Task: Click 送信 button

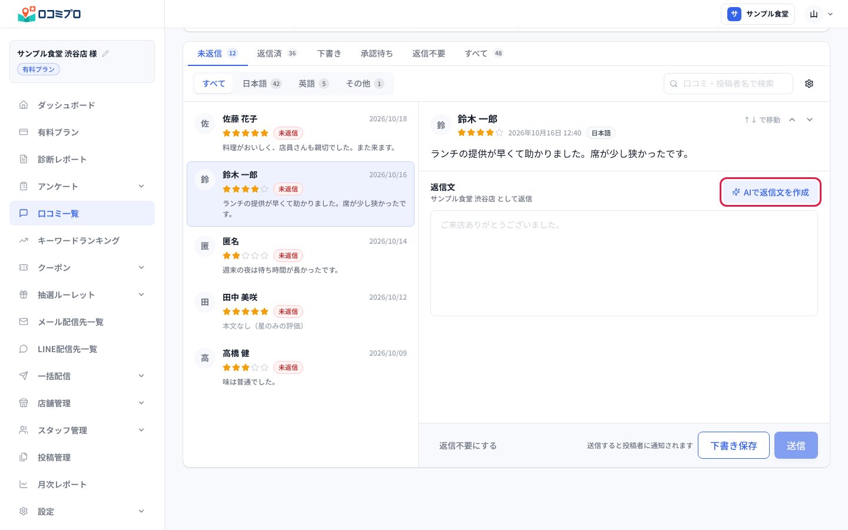Action: 796,445
